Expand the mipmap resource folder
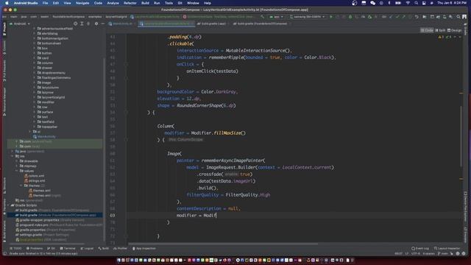The width and height of the screenshot is (471, 265). tap(16, 166)
